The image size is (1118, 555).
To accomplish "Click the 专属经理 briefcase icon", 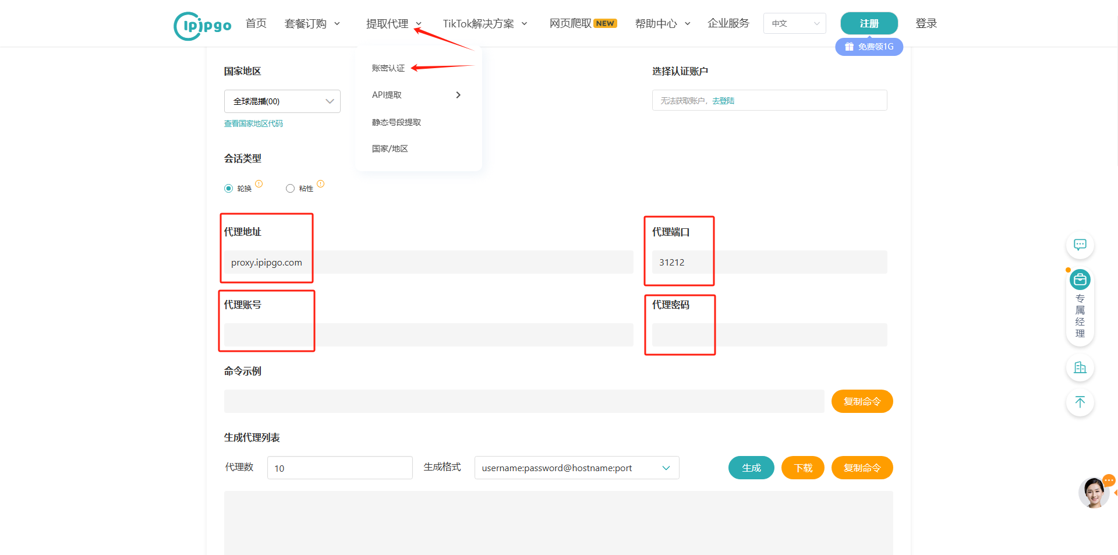I will coord(1080,280).
